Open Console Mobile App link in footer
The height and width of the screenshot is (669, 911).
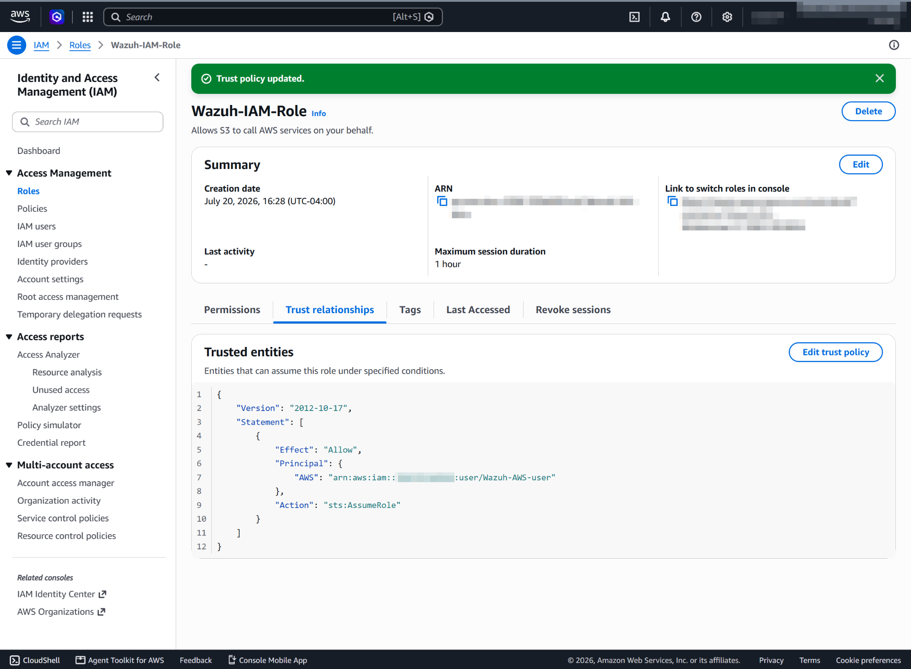coord(268,660)
